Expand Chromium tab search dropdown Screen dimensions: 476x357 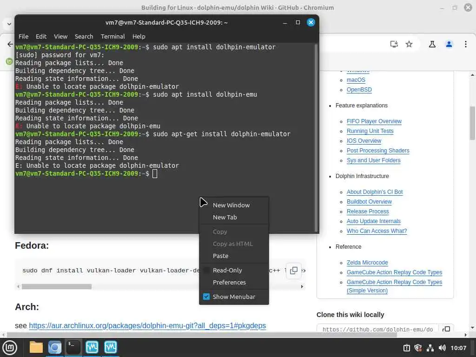pos(9,24)
